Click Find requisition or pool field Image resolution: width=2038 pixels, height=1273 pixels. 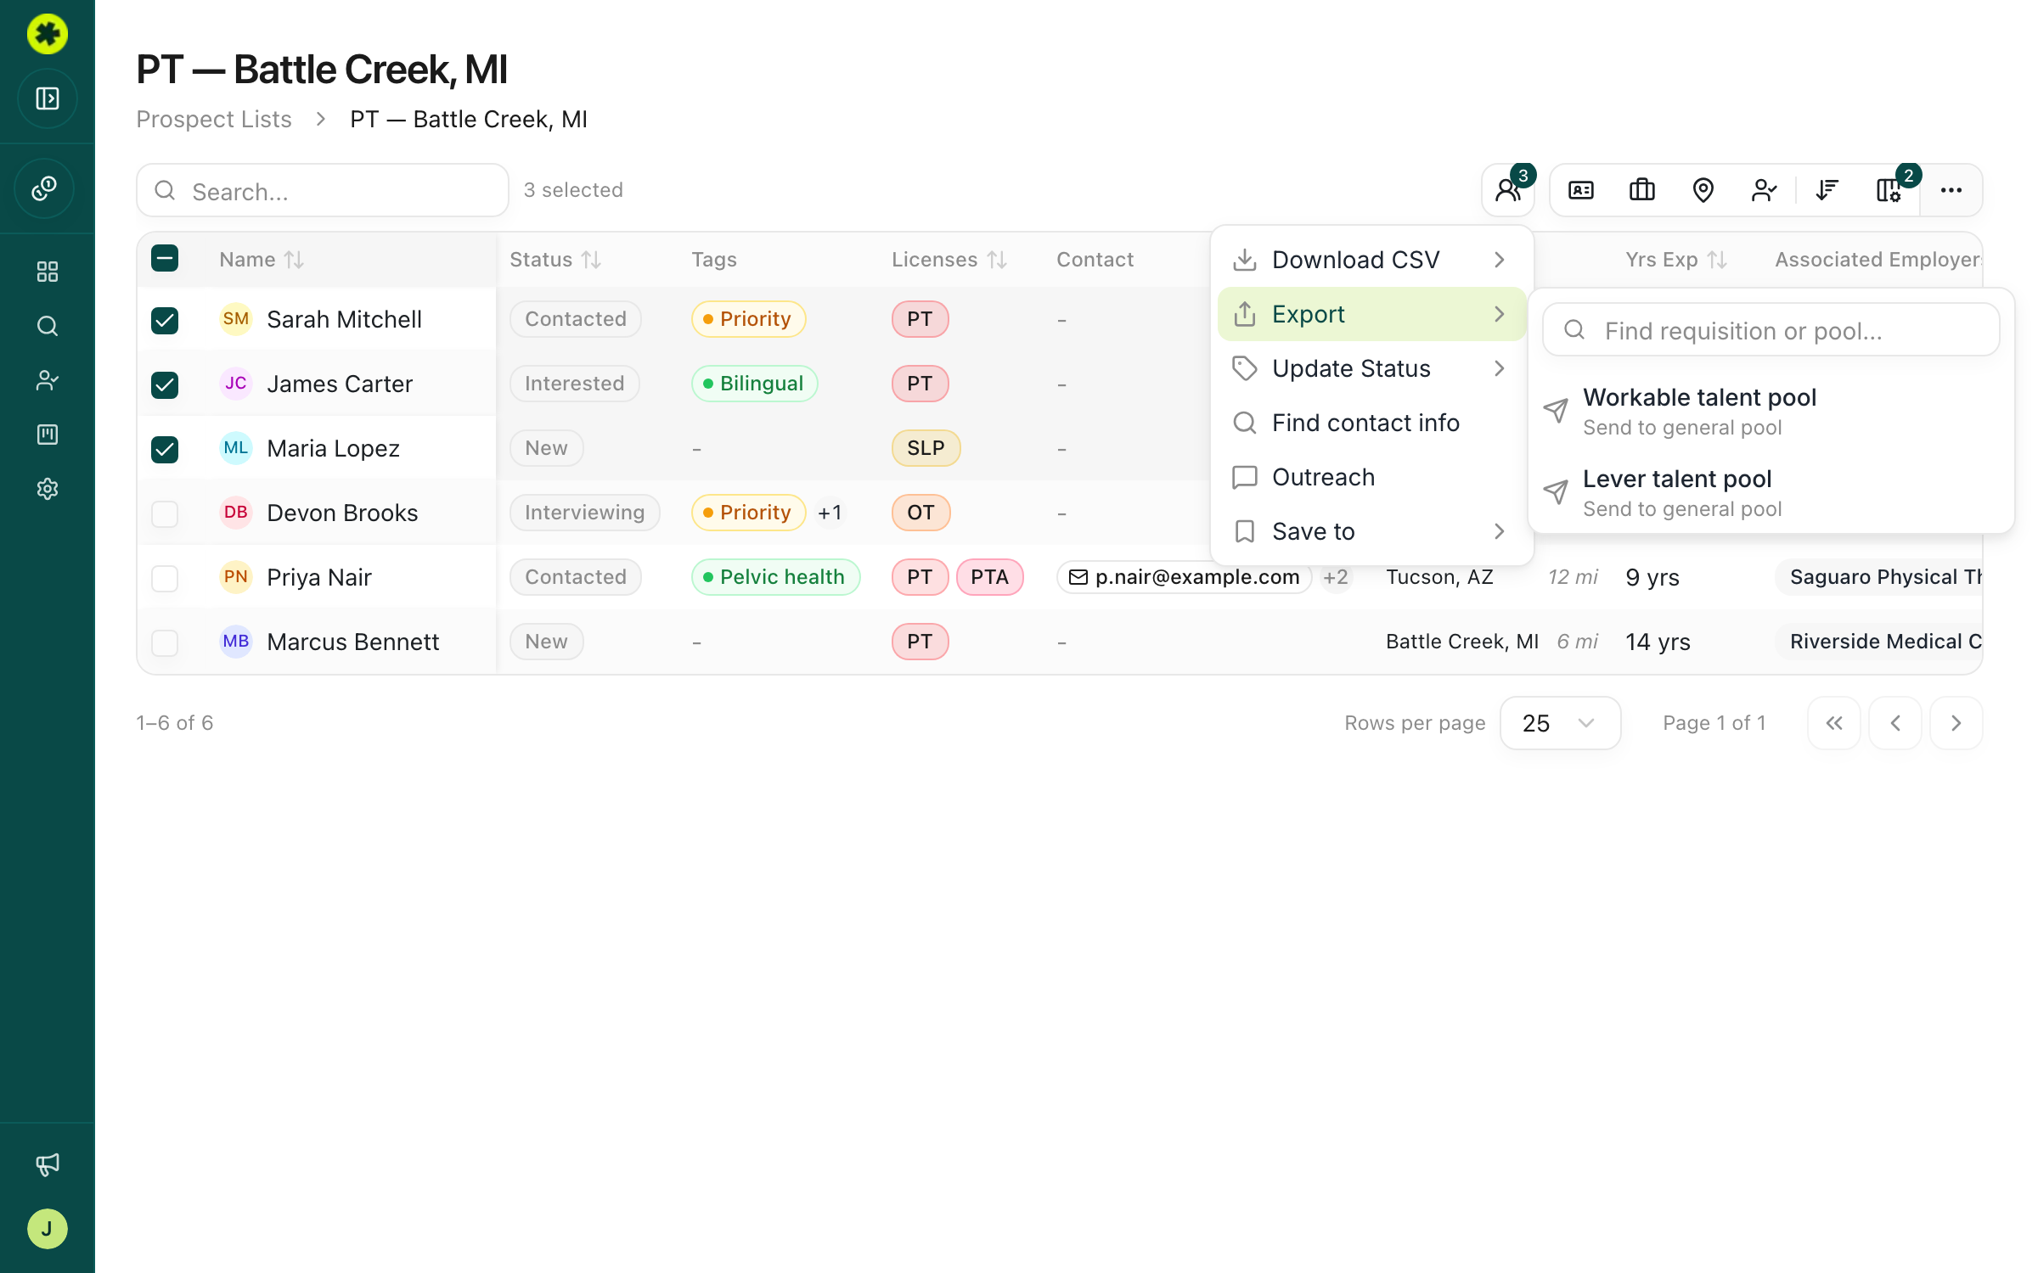pos(1771,329)
